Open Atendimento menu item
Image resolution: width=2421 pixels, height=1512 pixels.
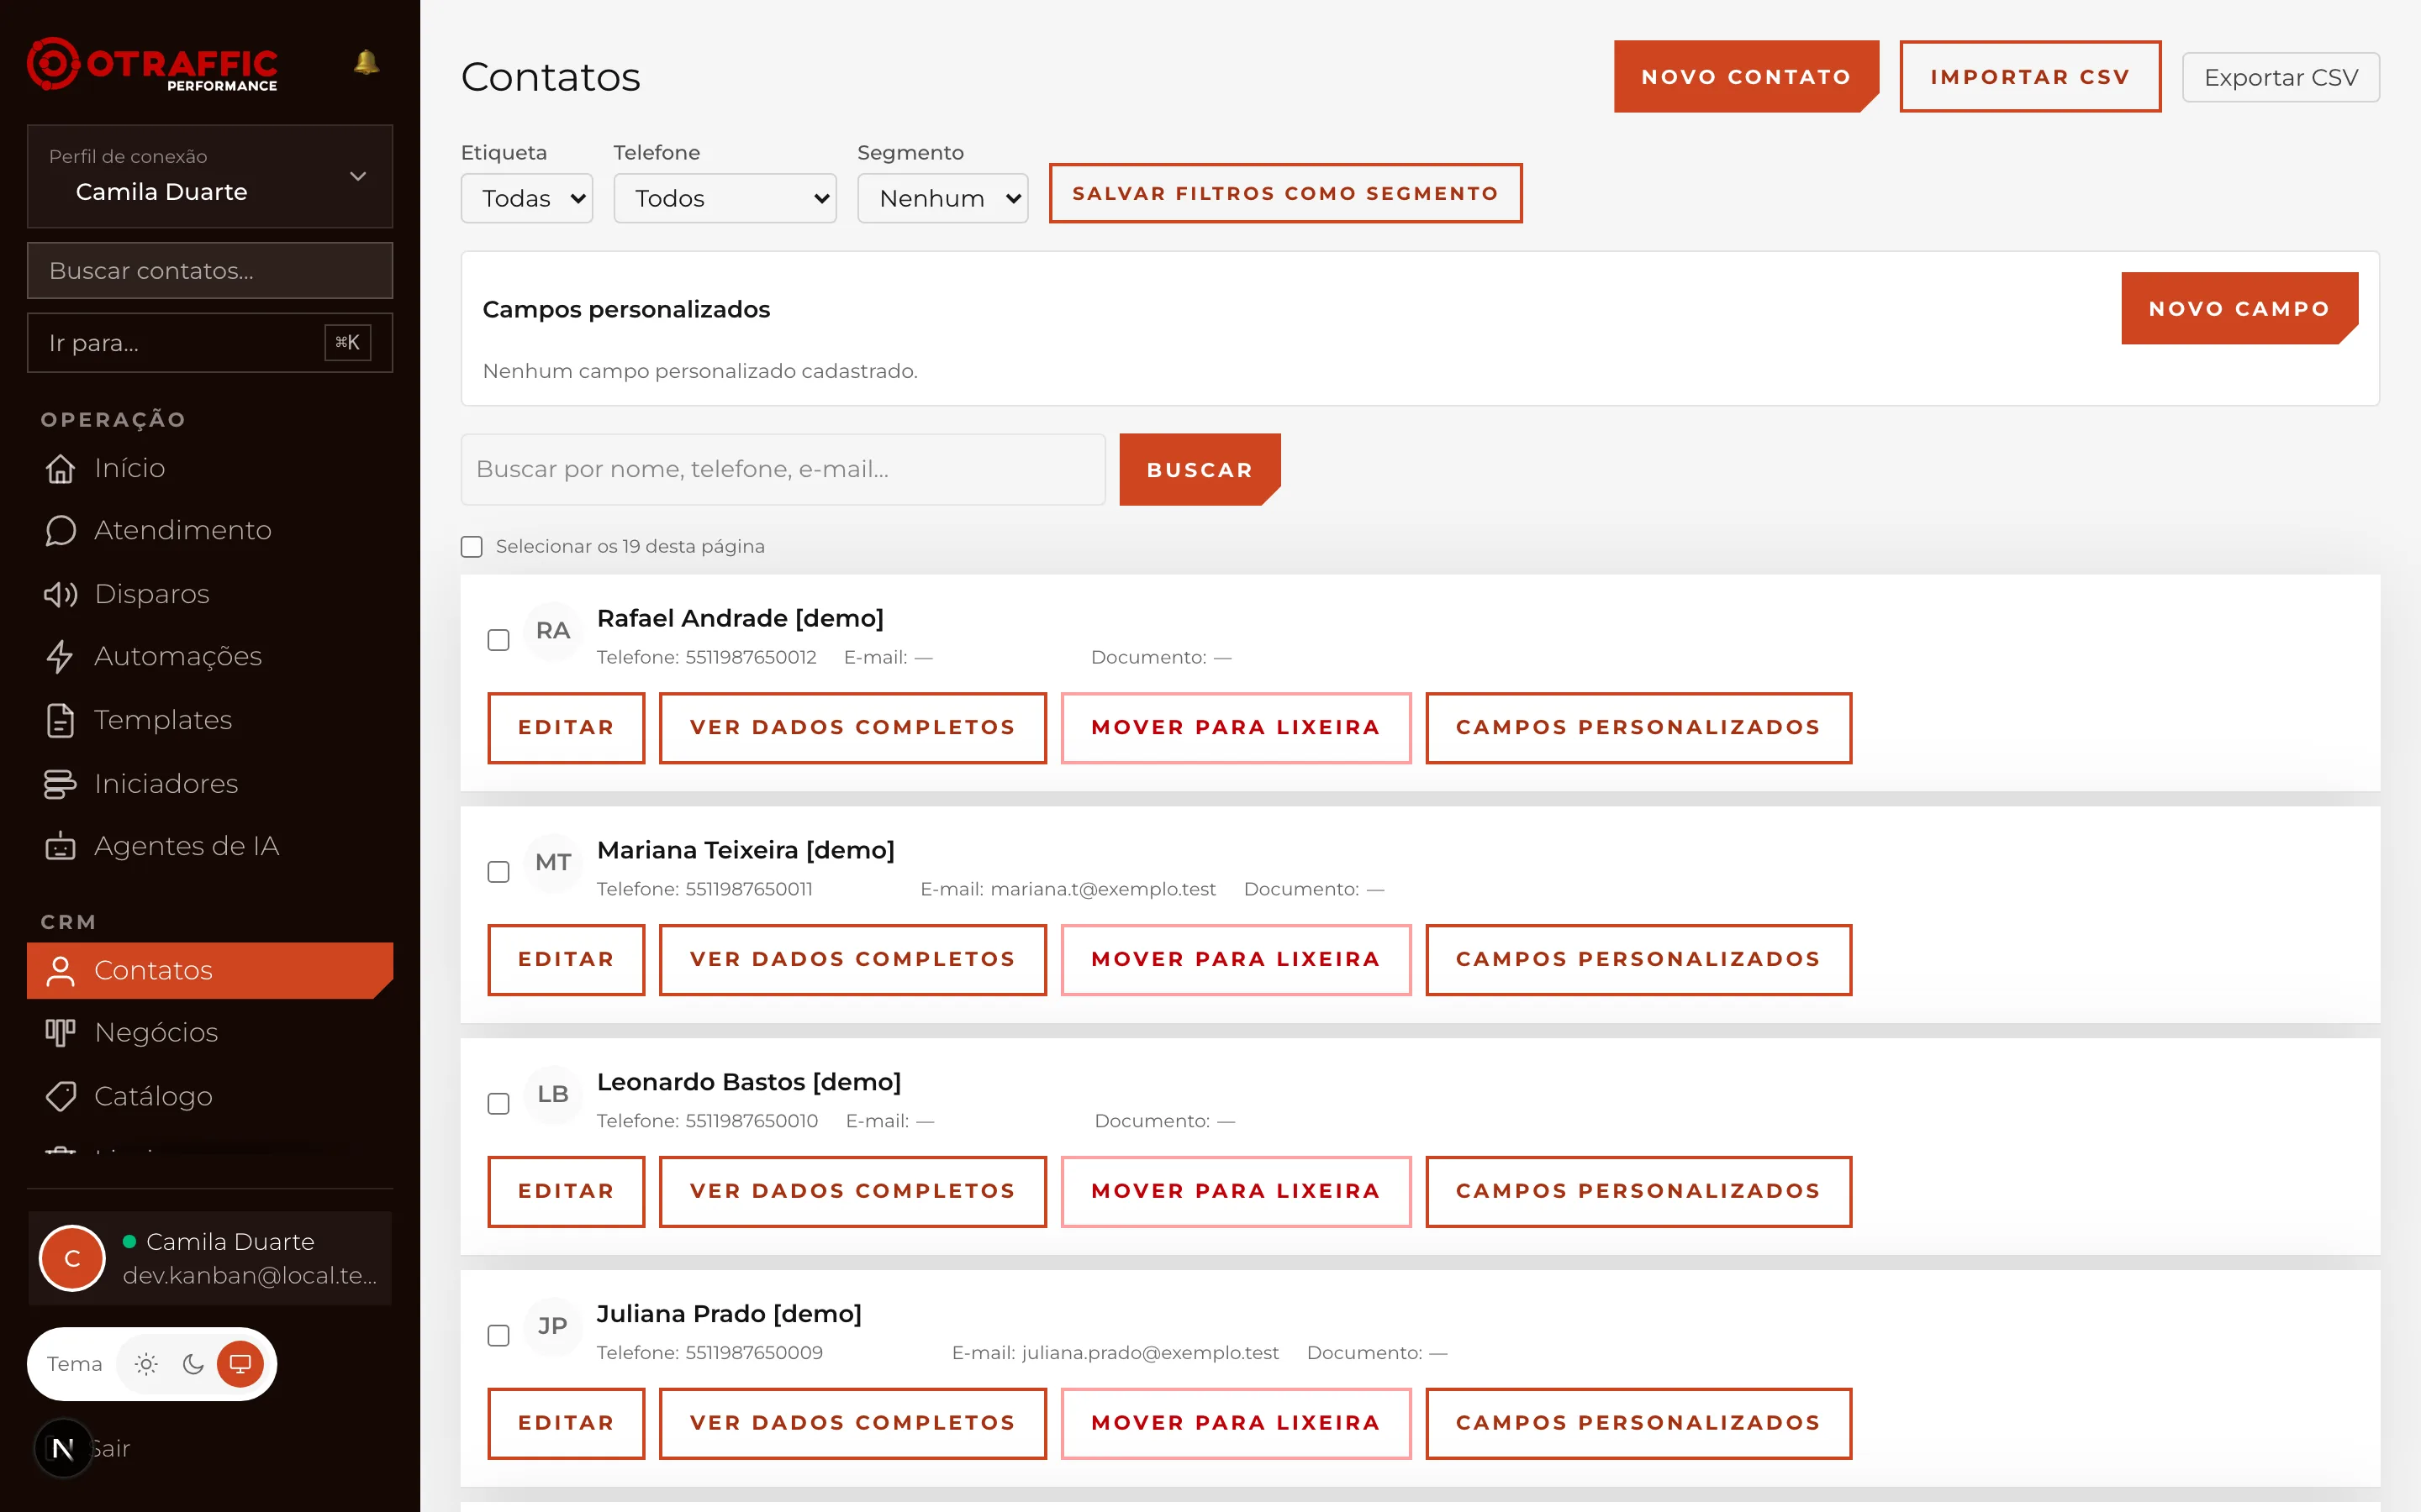[x=210, y=530]
